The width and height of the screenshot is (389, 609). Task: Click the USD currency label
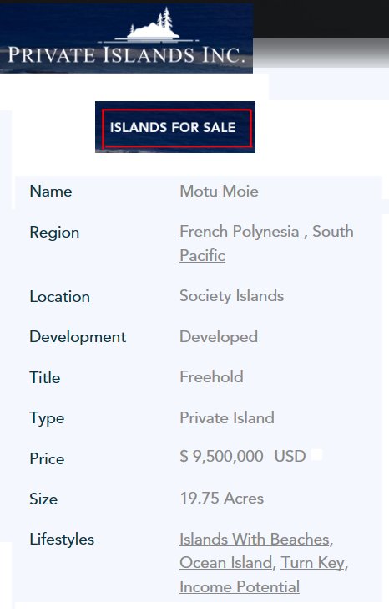[x=290, y=456]
